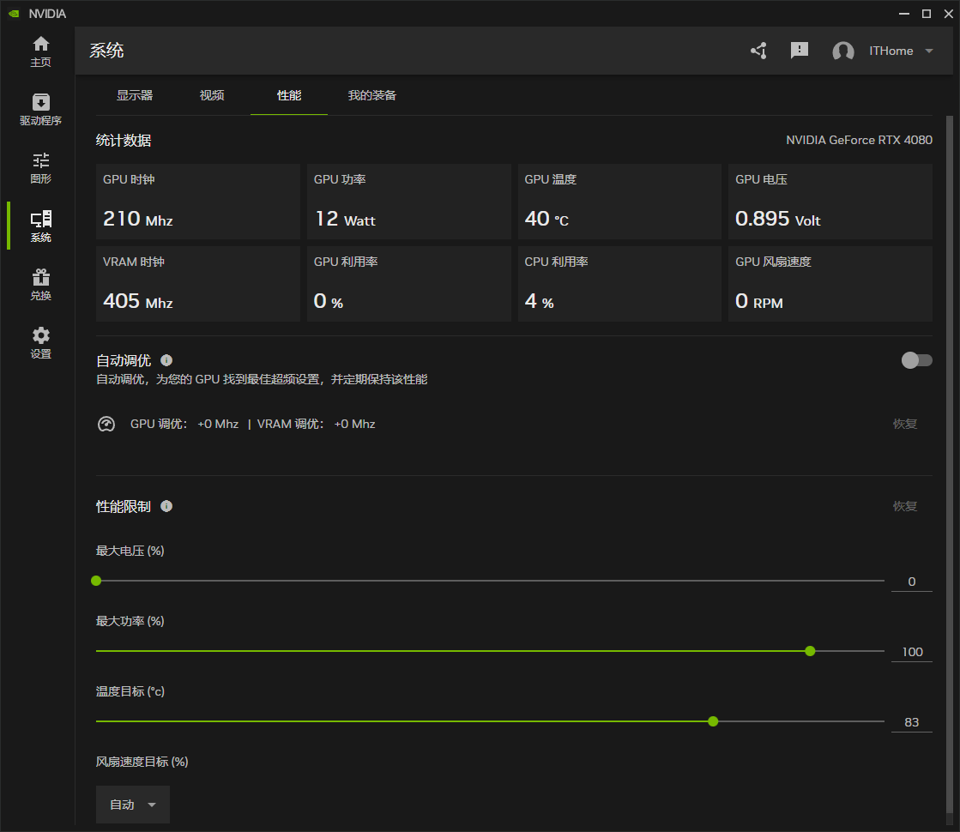Click 恢复 beside the 性能限制 heading
This screenshot has width=960, height=832.
tap(904, 506)
